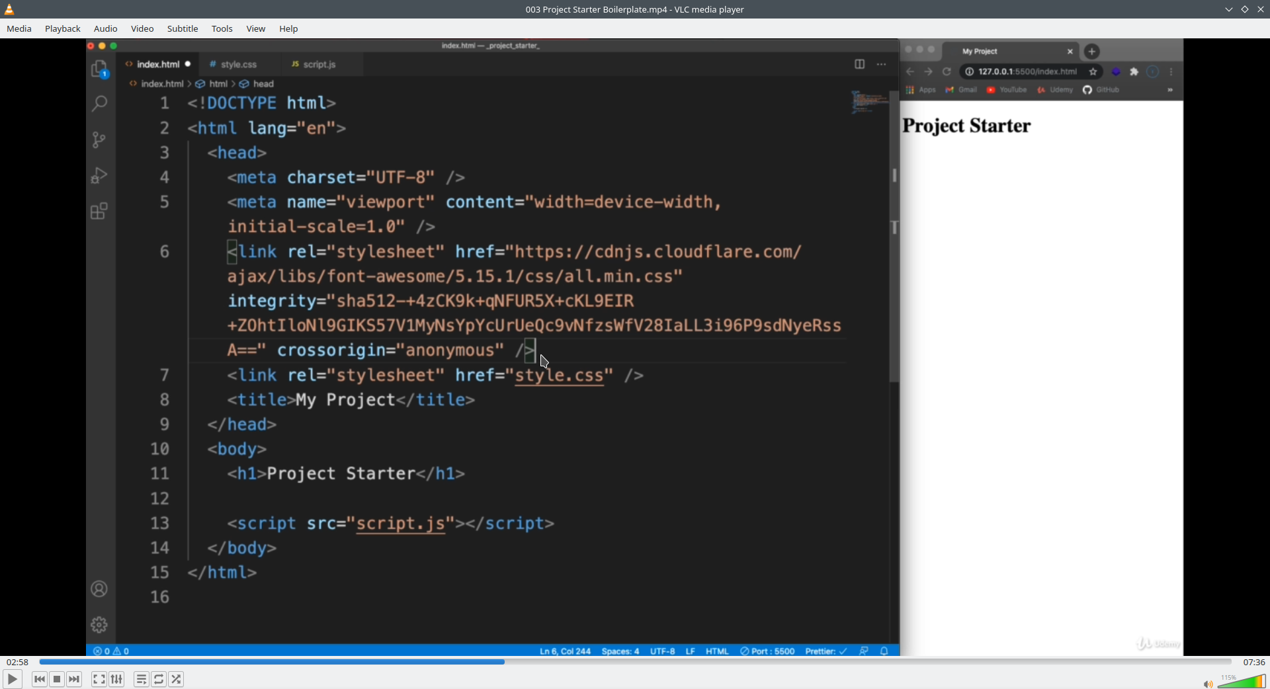
Task: Click the editor vertical scrollbar
Action: (894, 237)
